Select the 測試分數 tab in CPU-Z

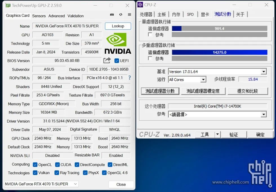[x=223, y=14]
